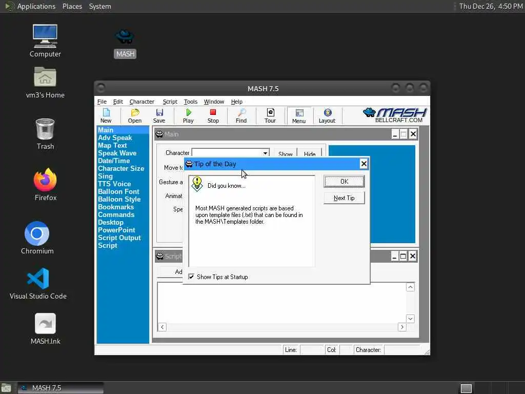This screenshot has width=525, height=394.
Task: Launch the Find tool in toolbar
Action: [x=241, y=116]
